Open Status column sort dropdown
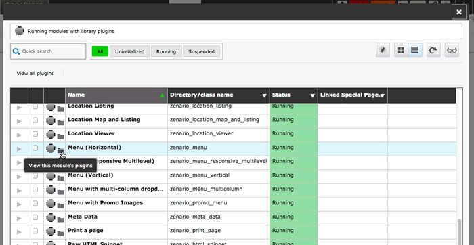The width and height of the screenshot is (474, 245). (313, 95)
